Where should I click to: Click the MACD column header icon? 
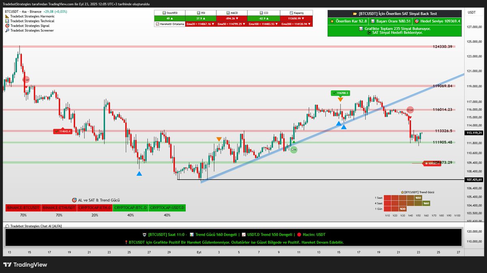point(228,13)
